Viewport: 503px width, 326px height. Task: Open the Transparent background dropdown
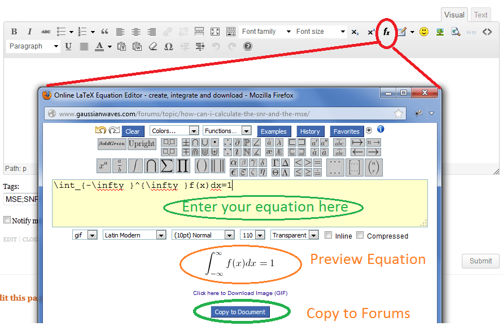point(295,235)
